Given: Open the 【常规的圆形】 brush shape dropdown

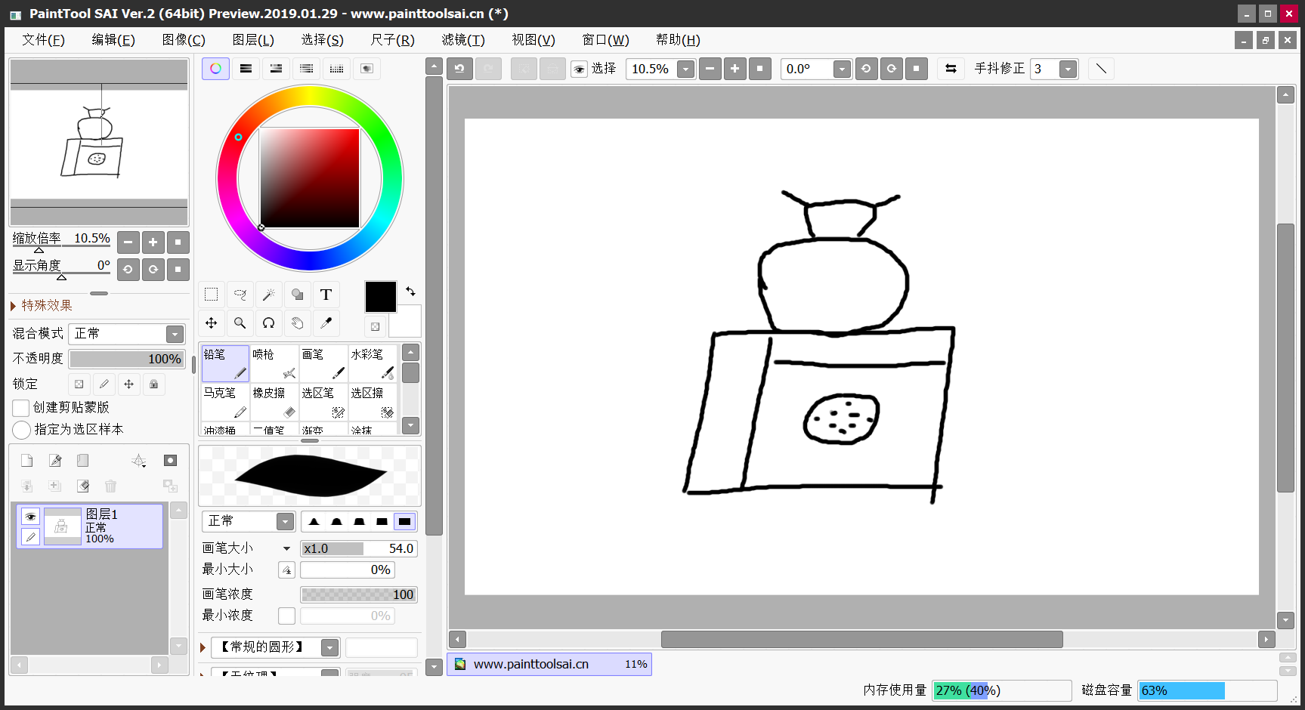Looking at the screenshot, I should tap(330, 647).
